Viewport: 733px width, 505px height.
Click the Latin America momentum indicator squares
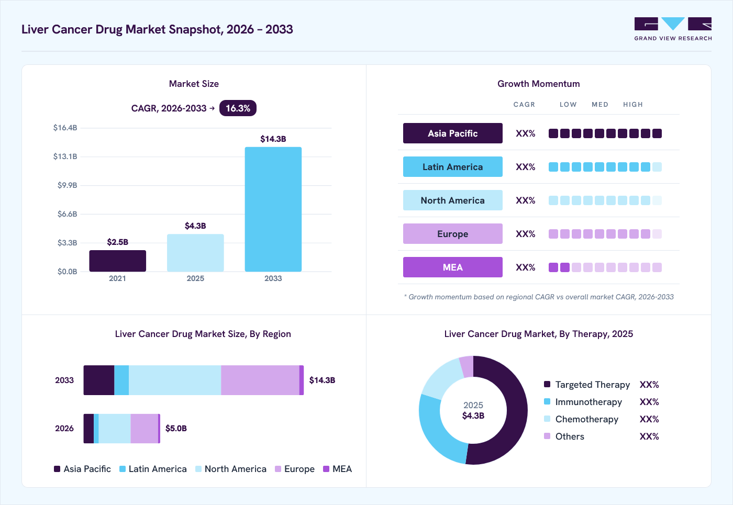tap(605, 167)
